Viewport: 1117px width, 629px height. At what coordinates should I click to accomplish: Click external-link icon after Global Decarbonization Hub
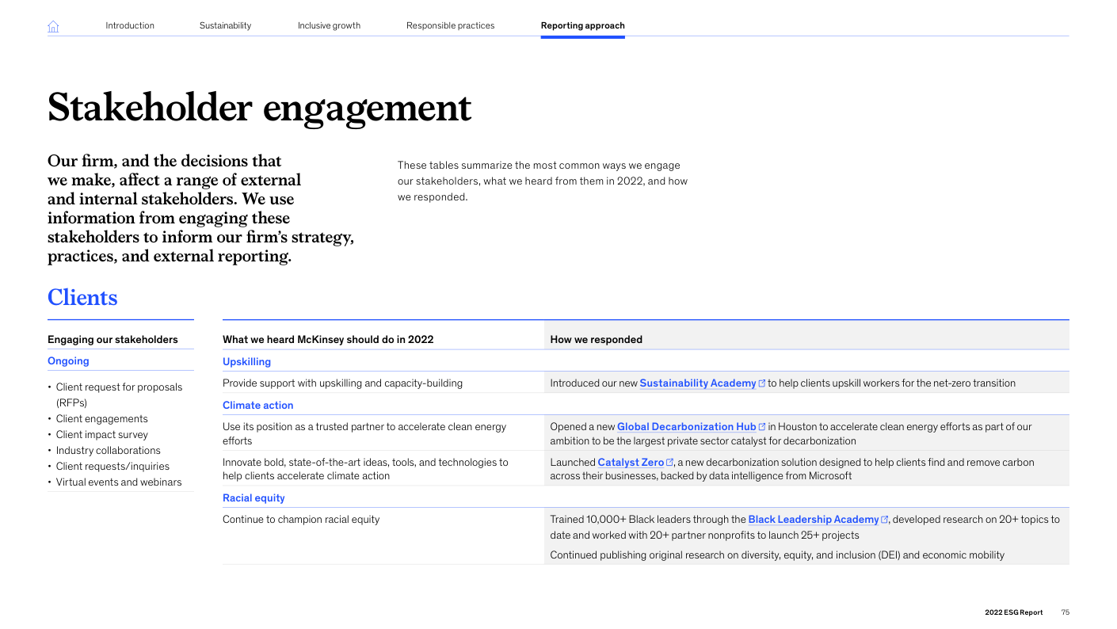tap(762, 427)
